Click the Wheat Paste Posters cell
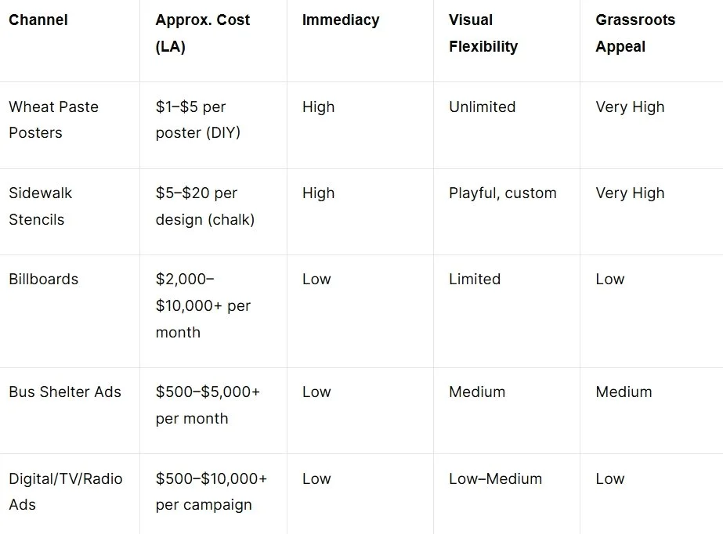The height and width of the screenshot is (534, 723). click(53, 119)
